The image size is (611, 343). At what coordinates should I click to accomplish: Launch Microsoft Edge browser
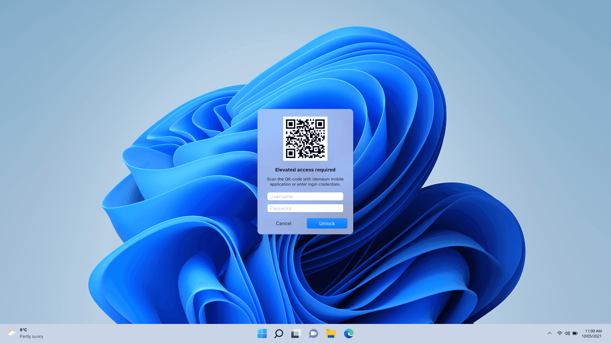click(348, 333)
